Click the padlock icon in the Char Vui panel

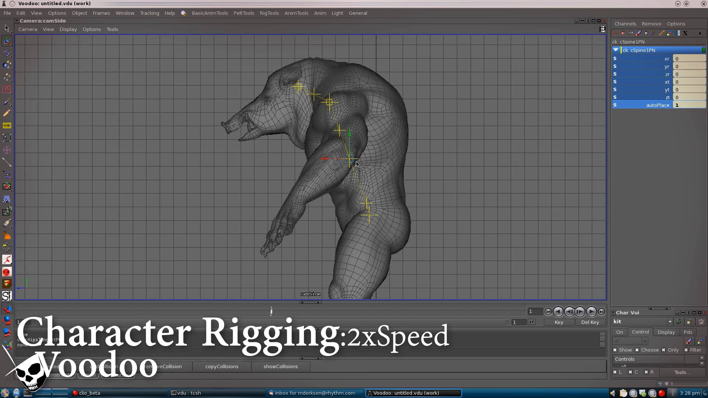tap(689, 322)
